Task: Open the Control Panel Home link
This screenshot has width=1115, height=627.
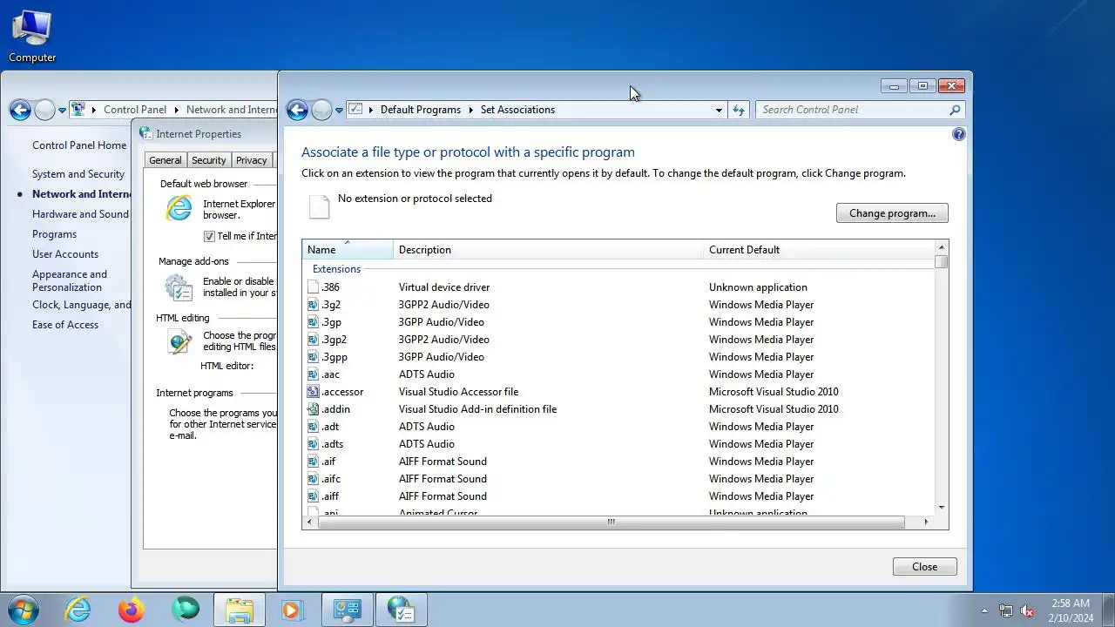Action: pos(79,145)
